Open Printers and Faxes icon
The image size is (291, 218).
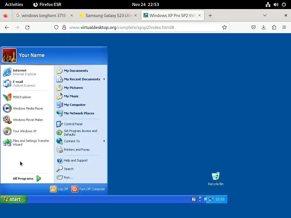tap(59, 150)
